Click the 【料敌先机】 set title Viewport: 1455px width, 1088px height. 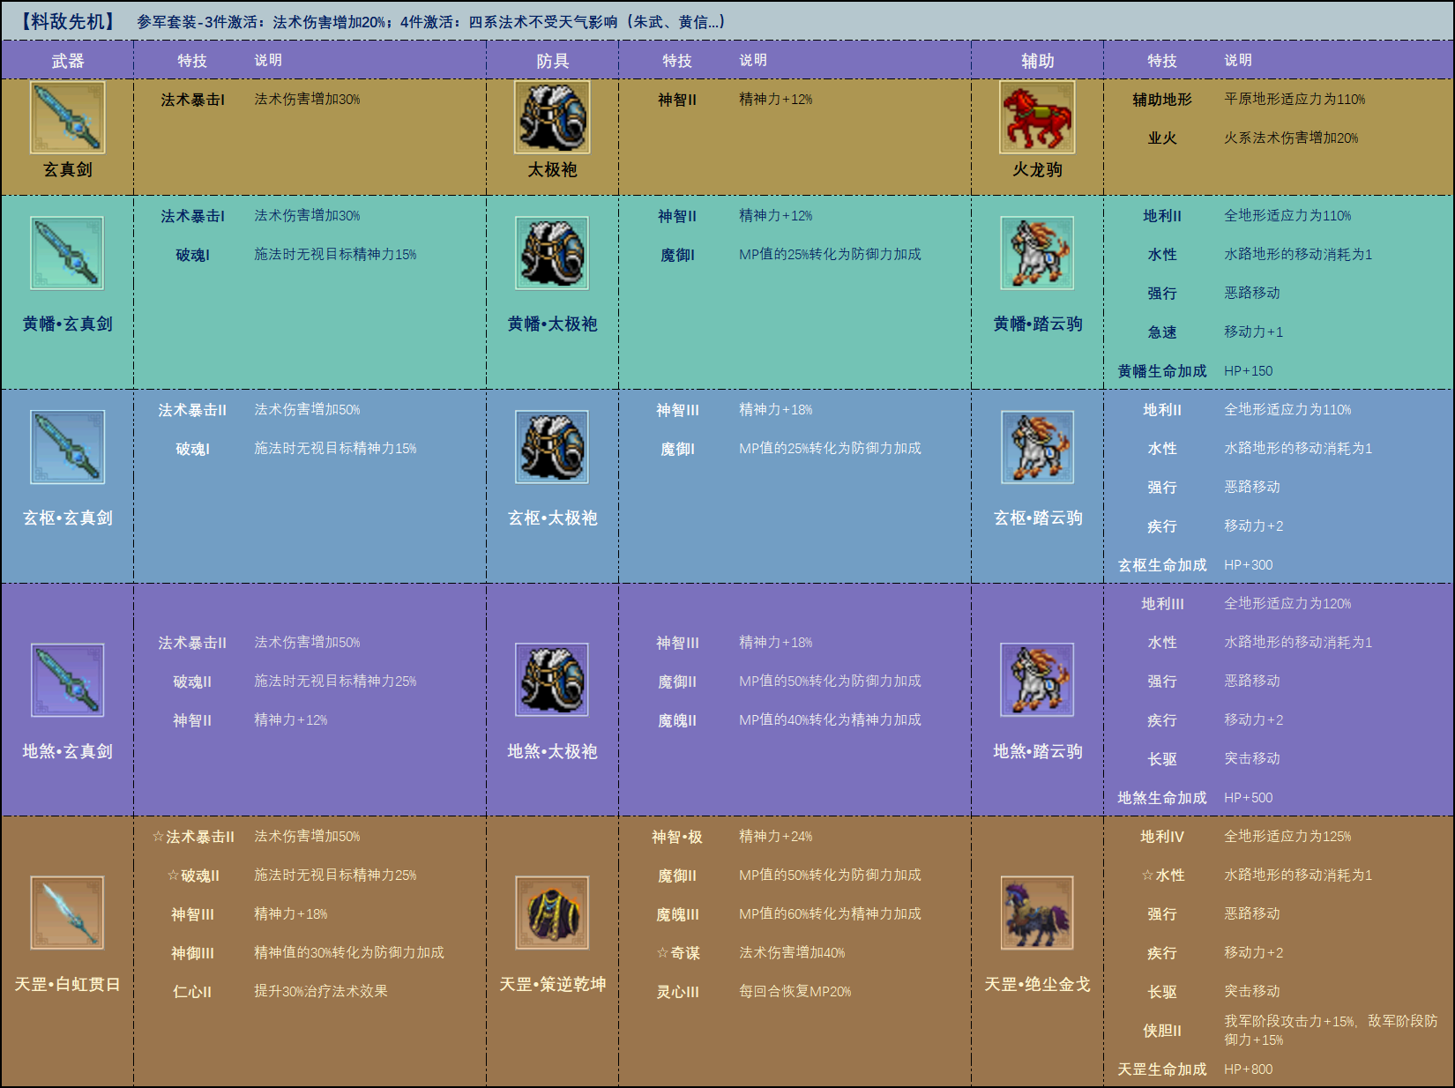coord(68,21)
